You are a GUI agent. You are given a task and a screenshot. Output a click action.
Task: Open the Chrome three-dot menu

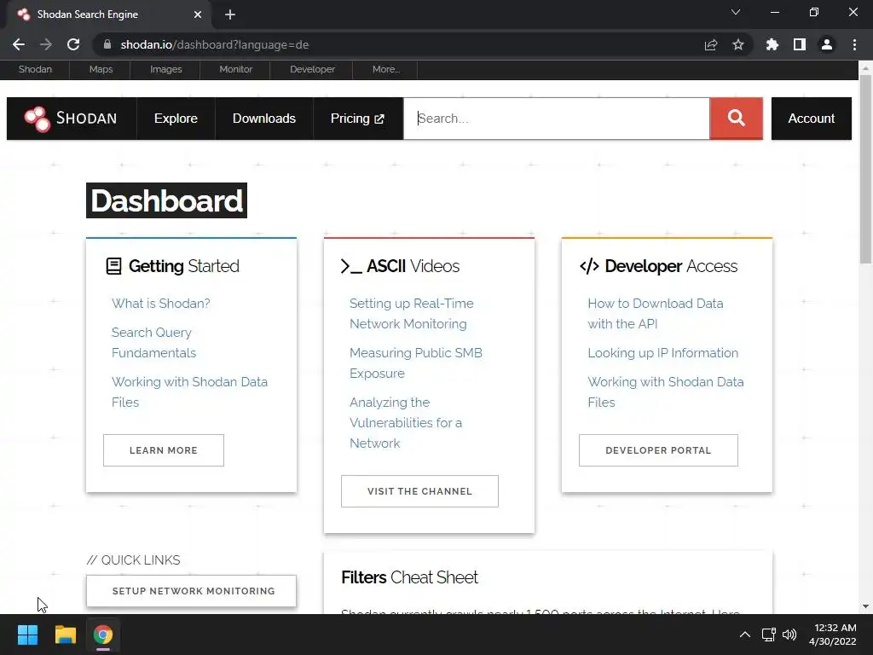tap(854, 44)
